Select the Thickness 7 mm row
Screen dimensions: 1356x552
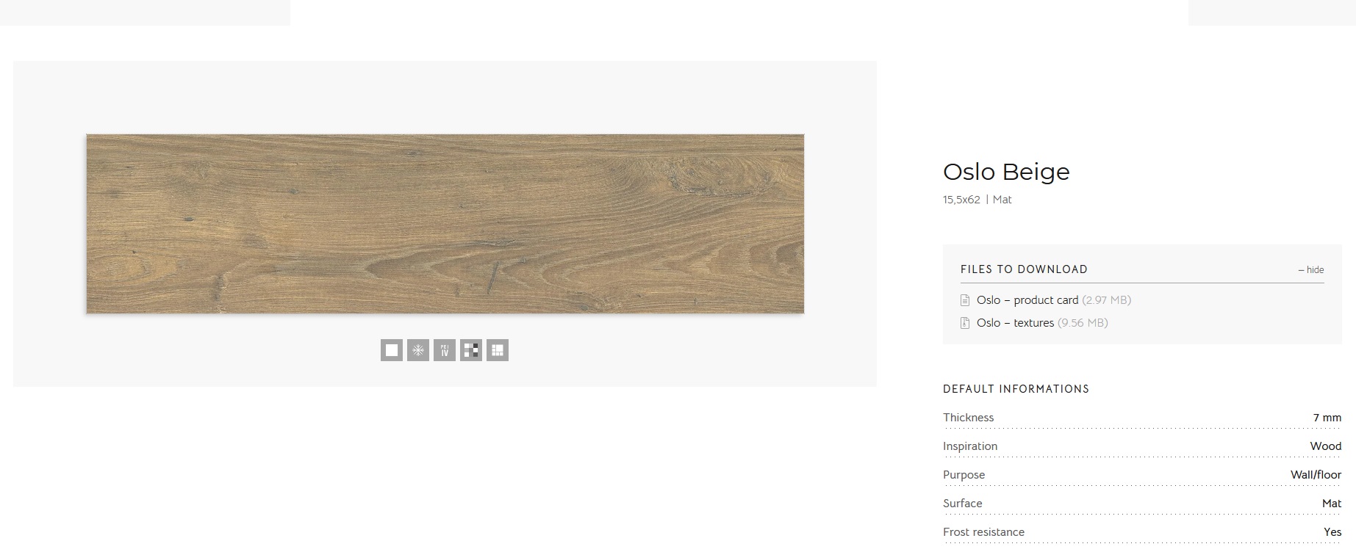[1142, 418]
